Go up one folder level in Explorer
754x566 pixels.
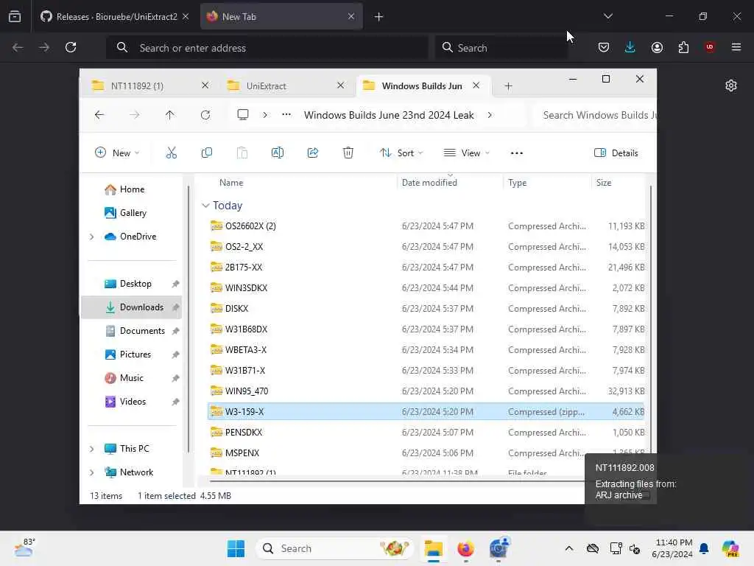point(170,115)
